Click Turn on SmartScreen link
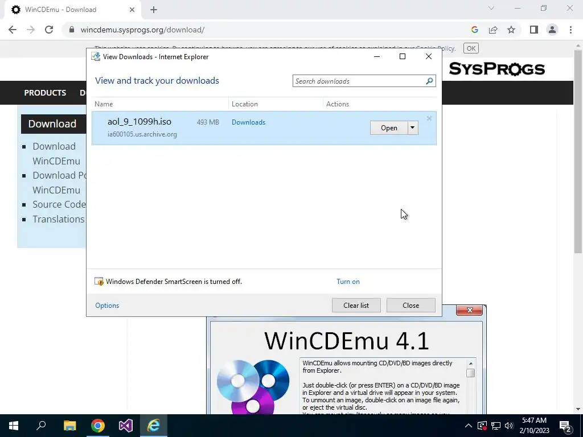Image resolution: width=583 pixels, height=437 pixels. coord(348,282)
